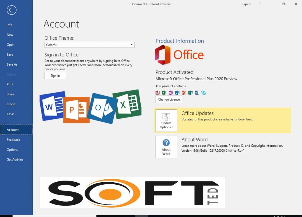Click the Office logo under Product Information
The image size is (302, 217).
(x=179, y=55)
